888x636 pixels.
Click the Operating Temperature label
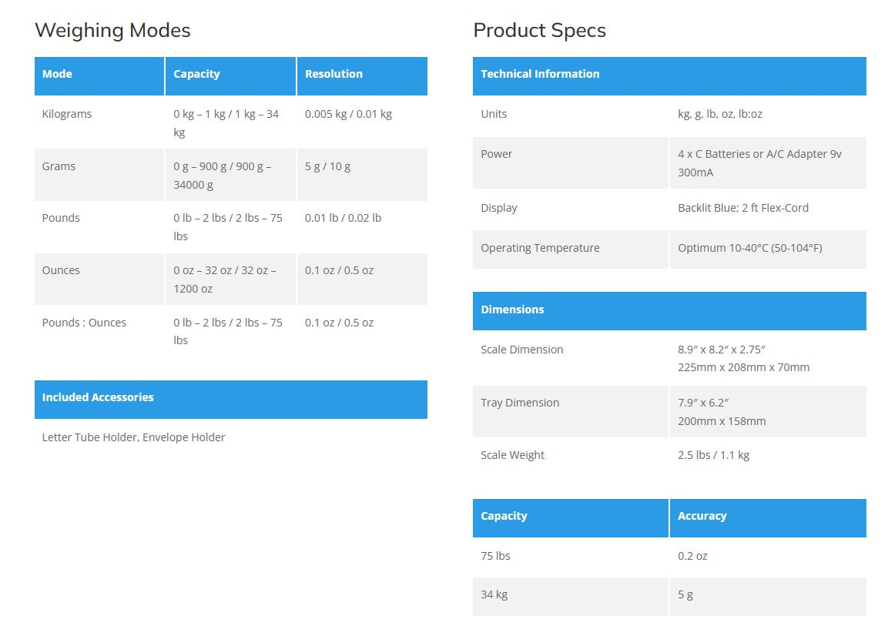(540, 248)
